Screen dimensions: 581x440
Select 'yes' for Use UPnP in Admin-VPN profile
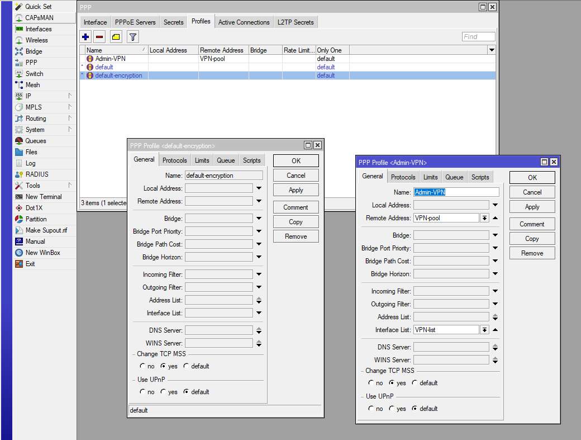pyautogui.click(x=392, y=408)
